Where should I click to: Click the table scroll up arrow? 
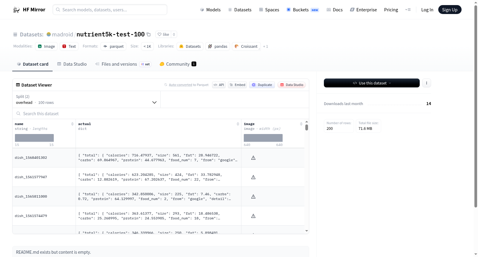pyautogui.click(x=307, y=122)
